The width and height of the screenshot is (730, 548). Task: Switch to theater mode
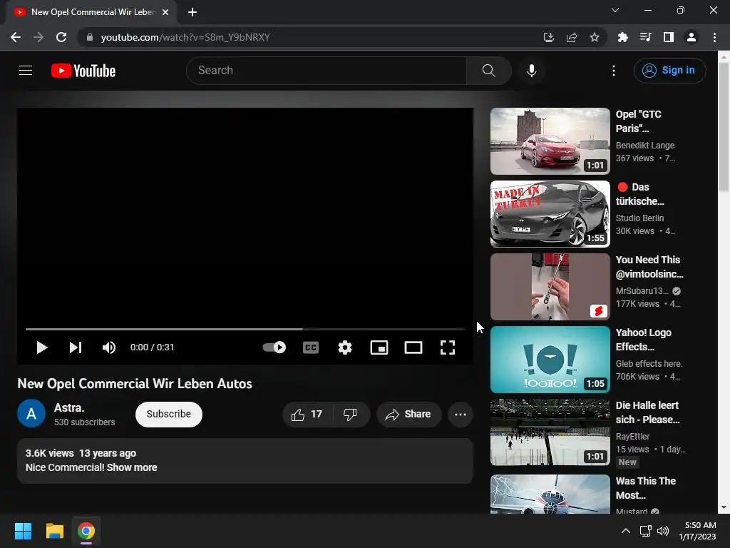[x=413, y=347]
